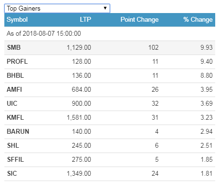This screenshot has height=182, width=221.
Task: Select the UIC symbol link
Action: (12, 103)
